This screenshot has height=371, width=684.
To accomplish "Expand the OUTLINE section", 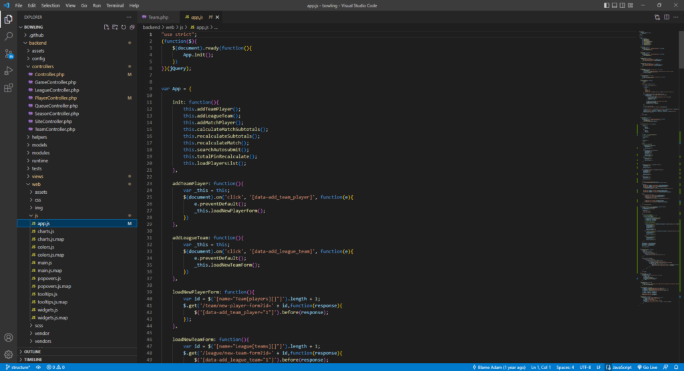I will (x=77, y=352).
